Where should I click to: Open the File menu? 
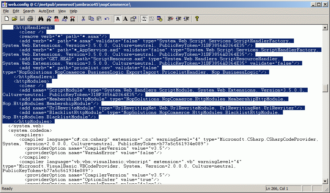pos(6,11)
